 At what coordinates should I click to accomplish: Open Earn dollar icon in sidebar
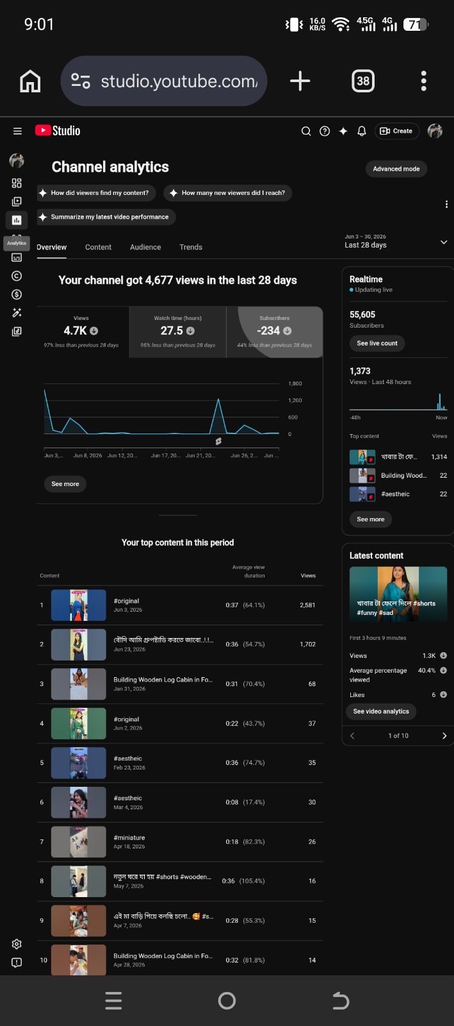[x=17, y=294]
